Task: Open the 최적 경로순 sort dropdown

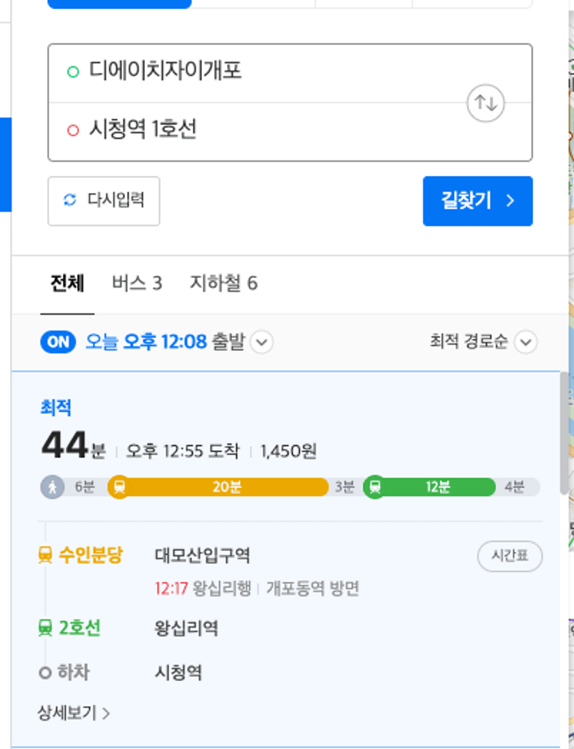Action: tap(483, 342)
